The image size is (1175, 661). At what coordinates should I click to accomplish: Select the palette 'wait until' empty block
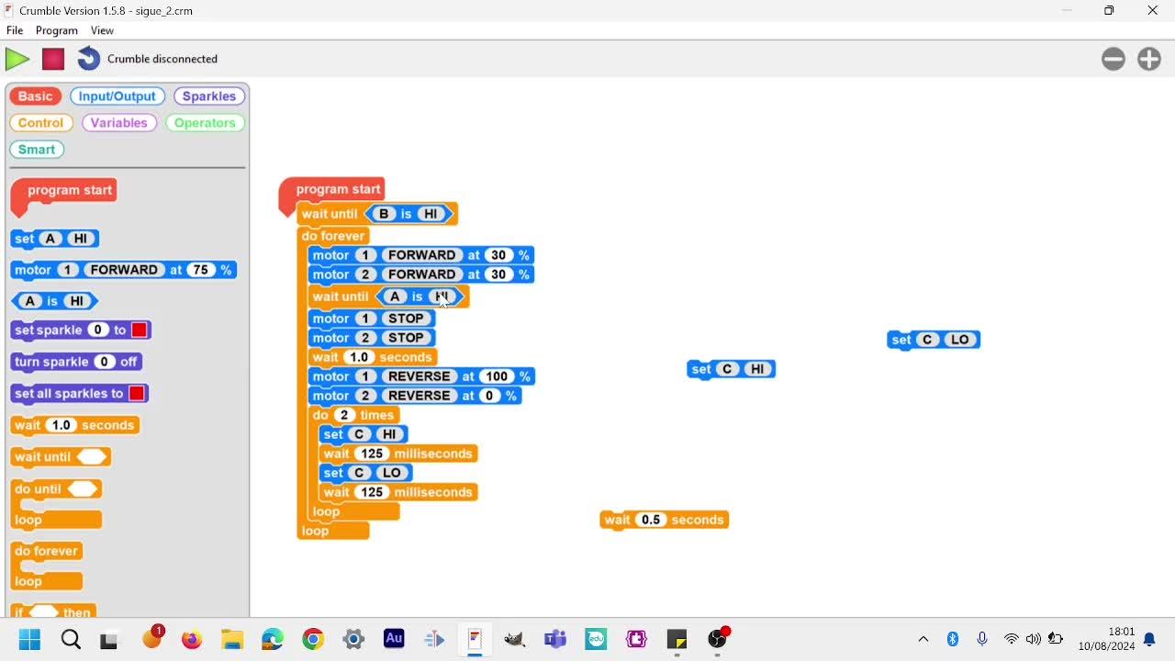pyautogui.click(x=62, y=456)
